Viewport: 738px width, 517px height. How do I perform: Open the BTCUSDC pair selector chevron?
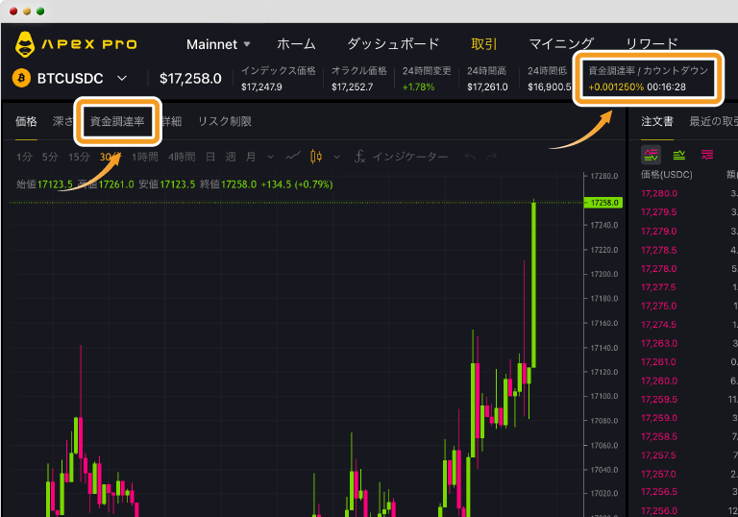[122, 78]
